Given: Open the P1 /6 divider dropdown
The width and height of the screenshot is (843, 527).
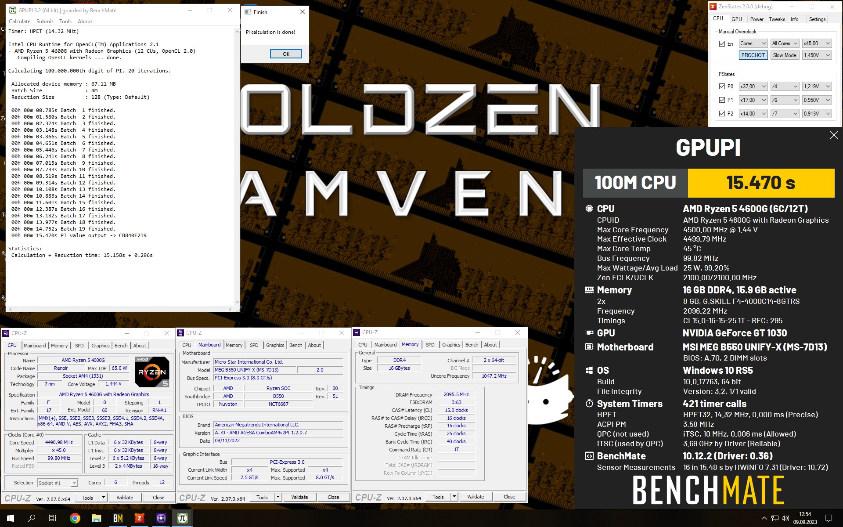Looking at the screenshot, I should [785, 100].
